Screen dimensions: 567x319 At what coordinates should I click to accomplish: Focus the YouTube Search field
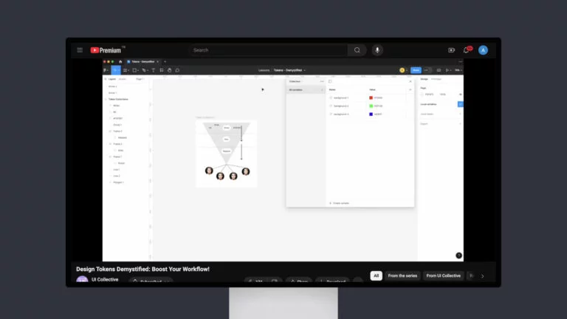pos(268,50)
